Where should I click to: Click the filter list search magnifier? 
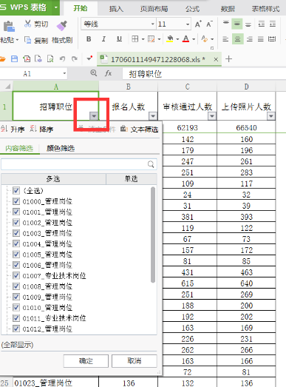point(151,164)
